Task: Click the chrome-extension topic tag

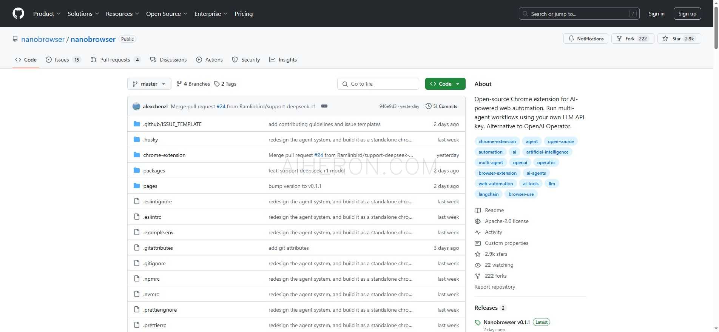Action: click(497, 141)
